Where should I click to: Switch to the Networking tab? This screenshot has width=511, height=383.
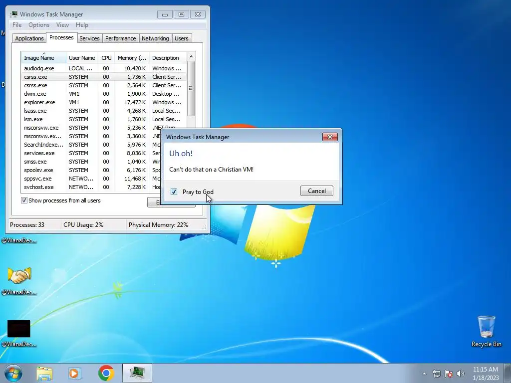(x=155, y=38)
